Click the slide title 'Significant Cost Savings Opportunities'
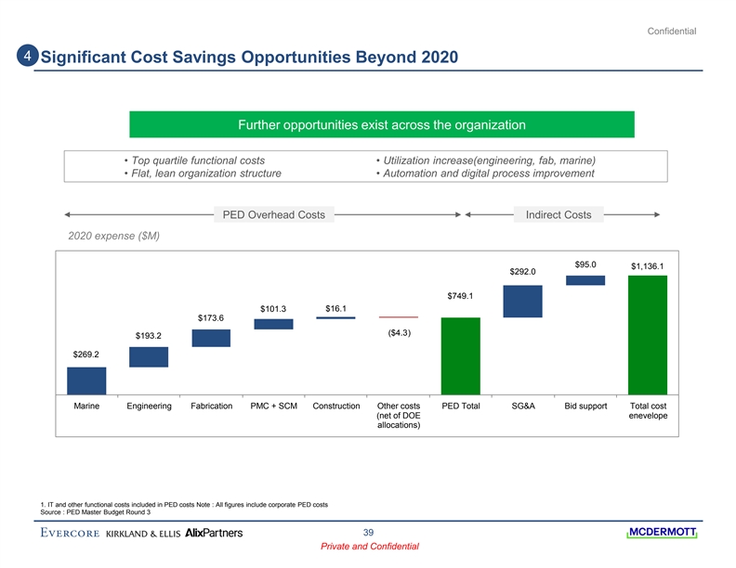 point(249,58)
